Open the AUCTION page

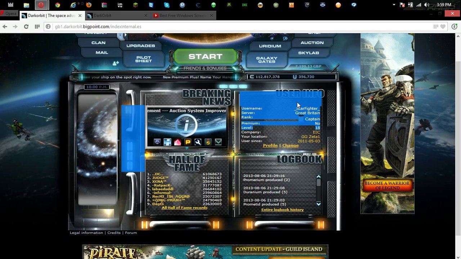click(x=312, y=42)
